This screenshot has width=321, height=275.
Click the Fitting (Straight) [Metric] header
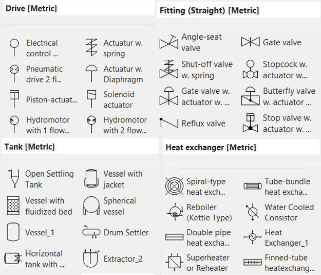pos(209,10)
